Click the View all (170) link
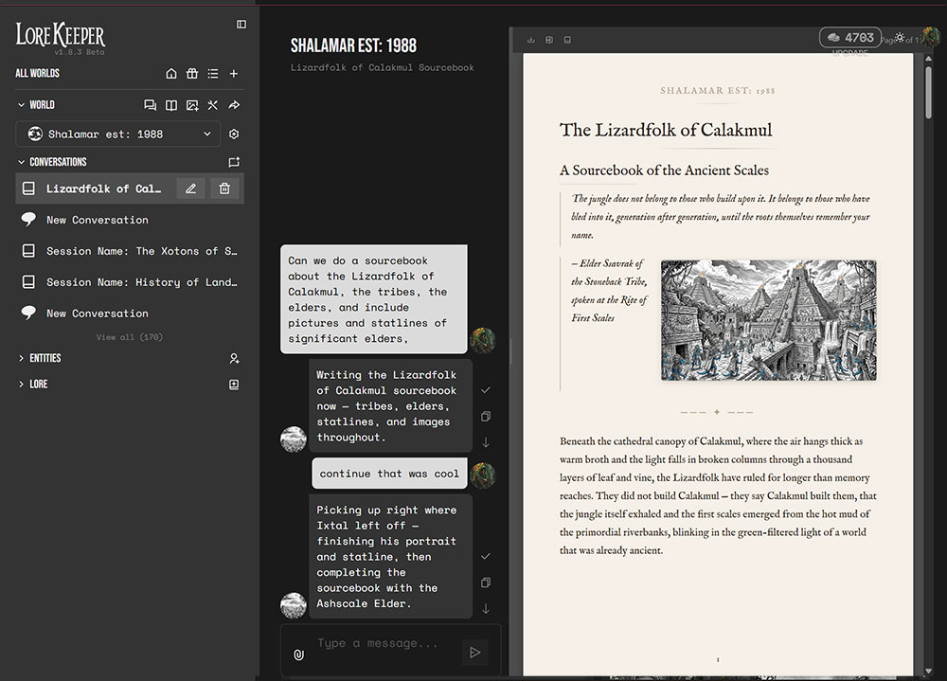Screen dimensions: 947x681 [x=129, y=337]
